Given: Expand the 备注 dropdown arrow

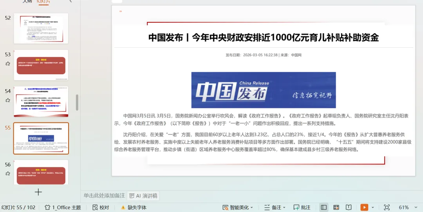Looking at the screenshot, I should click(x=284, y=207).
